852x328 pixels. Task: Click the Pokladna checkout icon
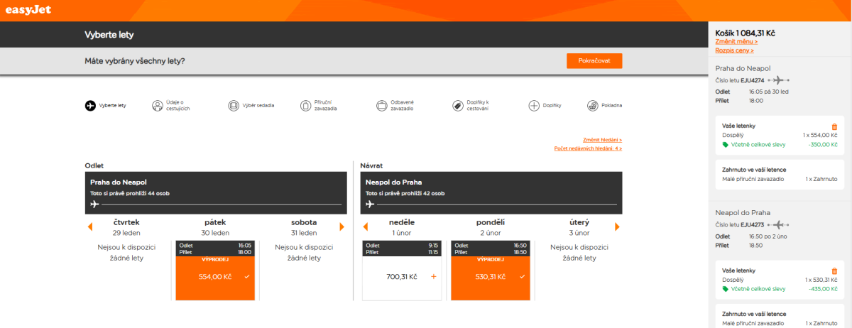592,106
